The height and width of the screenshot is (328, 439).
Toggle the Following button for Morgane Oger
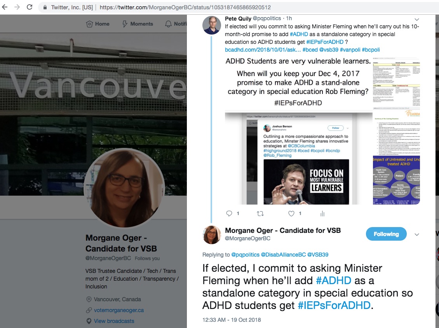tap(386, 234)
